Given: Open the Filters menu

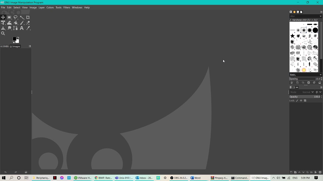Looking at the screenshot, I should 67,8.
